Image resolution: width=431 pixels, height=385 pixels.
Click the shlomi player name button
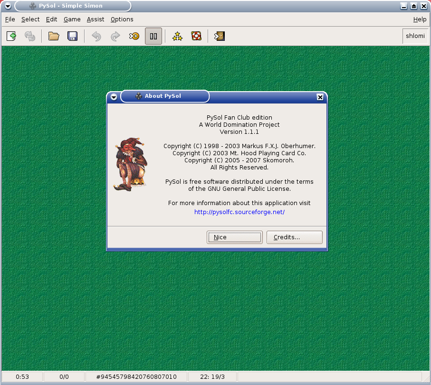[x=415, y=36]
